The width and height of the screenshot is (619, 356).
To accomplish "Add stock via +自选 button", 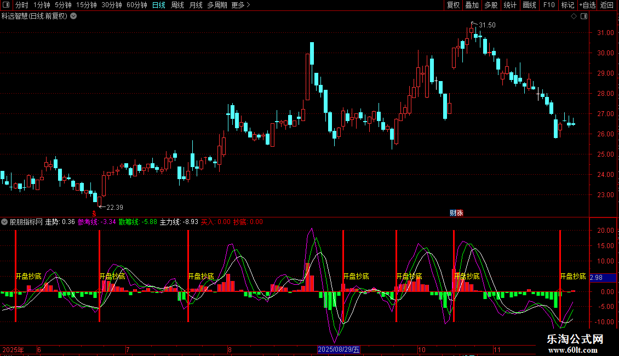I will (x=587, y=5).
